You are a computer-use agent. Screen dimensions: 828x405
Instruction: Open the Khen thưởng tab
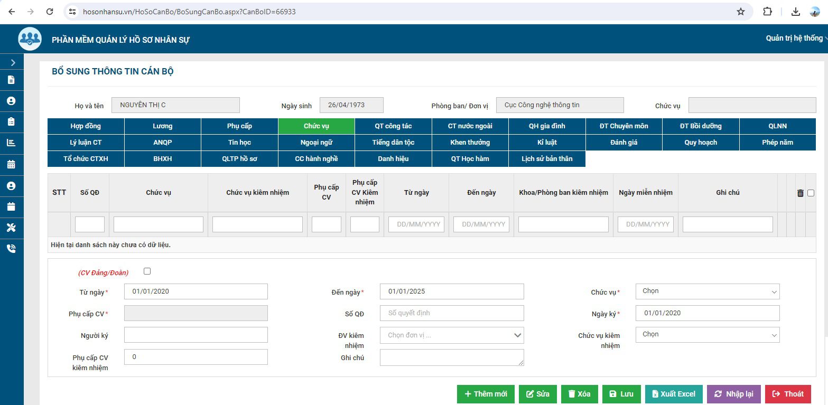click(x=470, y=143)
